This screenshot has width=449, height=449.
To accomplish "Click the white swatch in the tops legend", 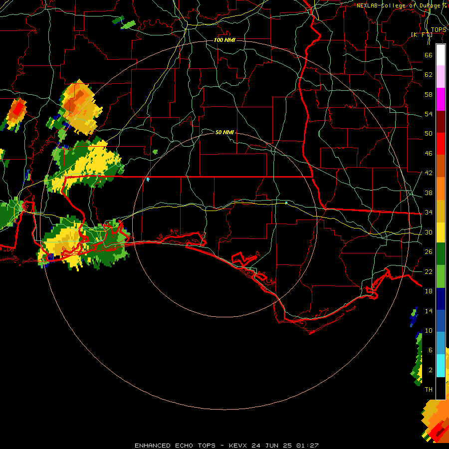I will 441,55.
